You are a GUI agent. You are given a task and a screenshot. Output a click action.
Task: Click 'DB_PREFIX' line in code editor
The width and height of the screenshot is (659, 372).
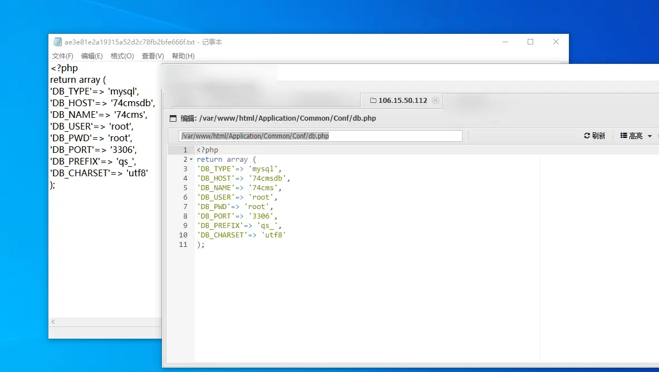coord(239,225)
